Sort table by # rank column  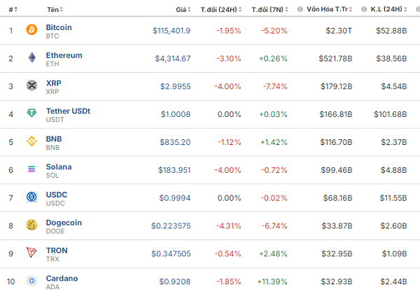[13, 10]
